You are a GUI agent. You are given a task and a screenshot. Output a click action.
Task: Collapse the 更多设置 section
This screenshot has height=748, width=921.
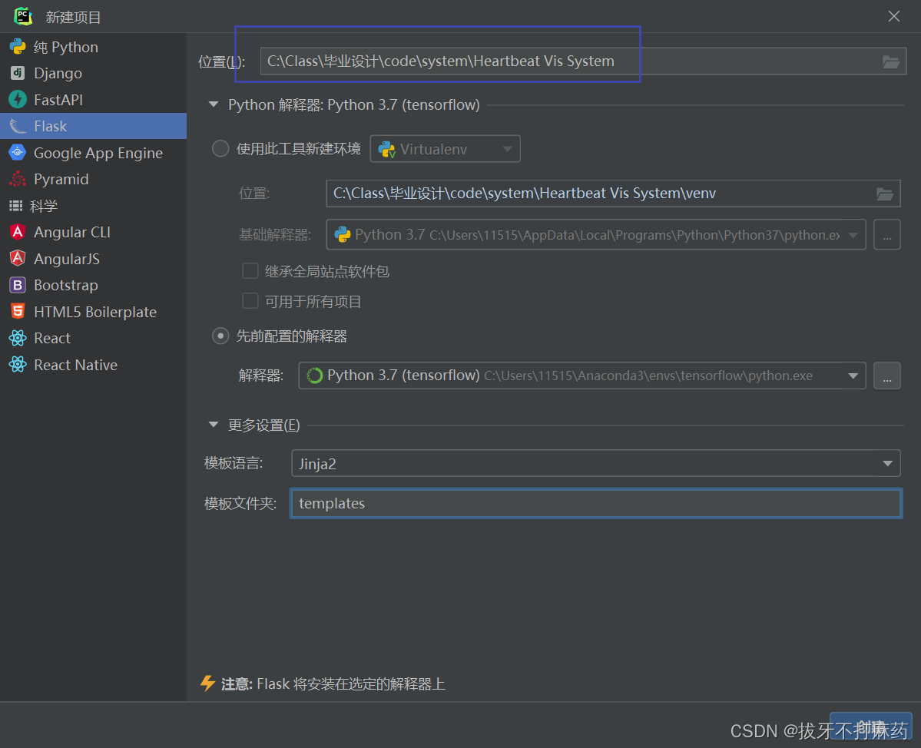click(214, 425)
